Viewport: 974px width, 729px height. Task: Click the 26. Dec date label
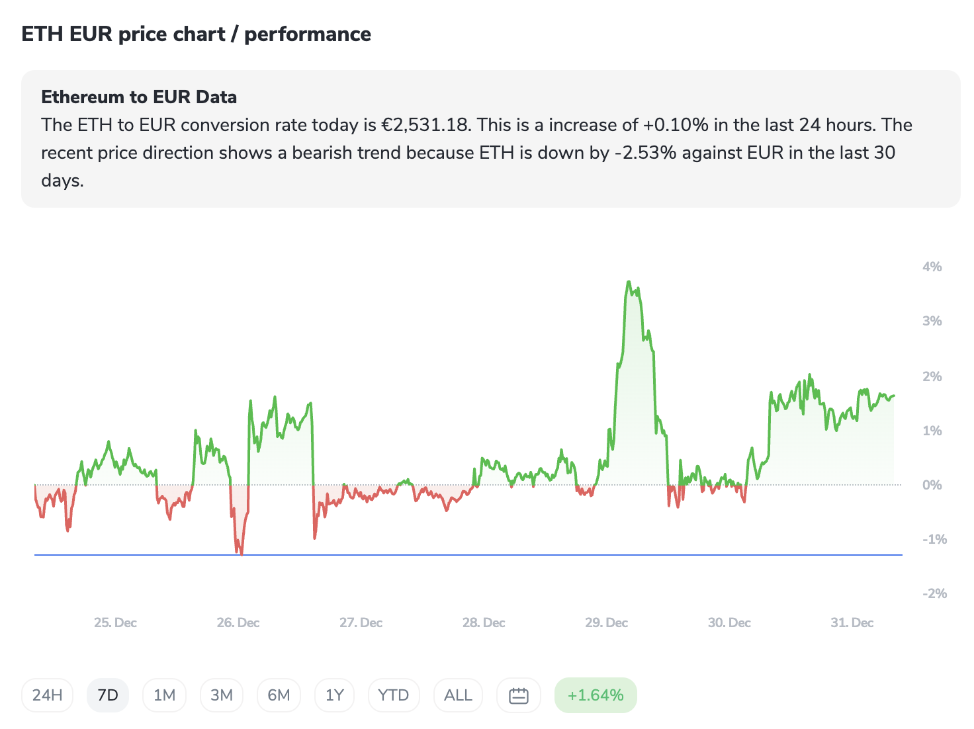pyautogui.click(x=238, y=622)
